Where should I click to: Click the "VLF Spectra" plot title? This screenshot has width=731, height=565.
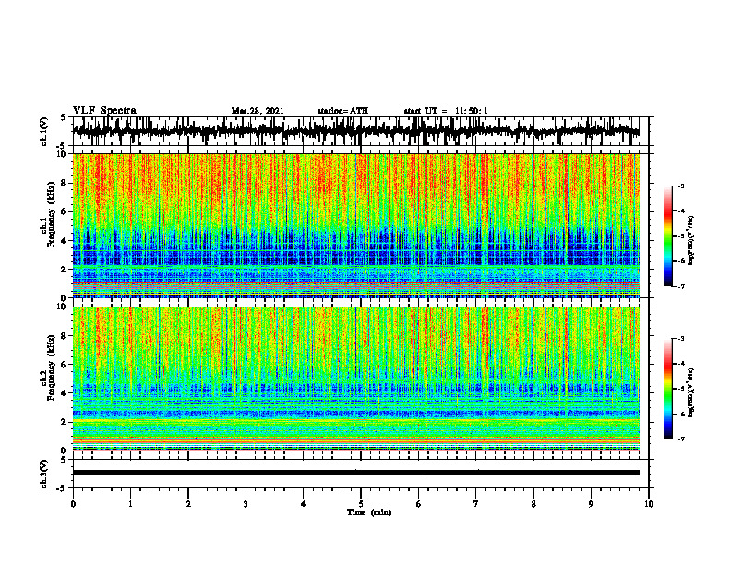pyautogui.click(x=104, y=111)
